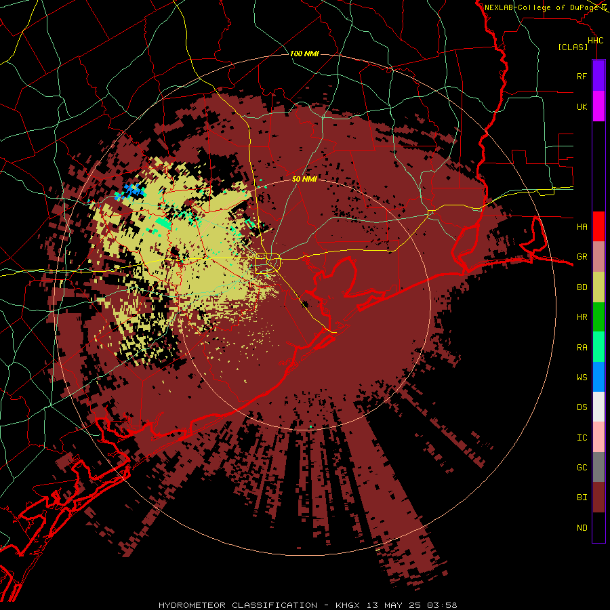
Task: Click the HHC product label
Action: (x=595, y=41)
